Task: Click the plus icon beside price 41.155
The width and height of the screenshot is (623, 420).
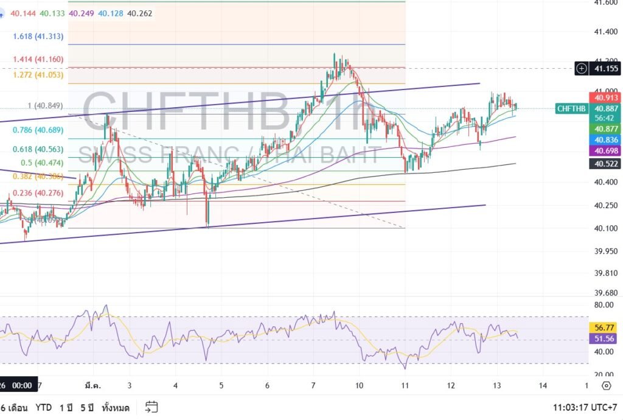Action: 582,68
